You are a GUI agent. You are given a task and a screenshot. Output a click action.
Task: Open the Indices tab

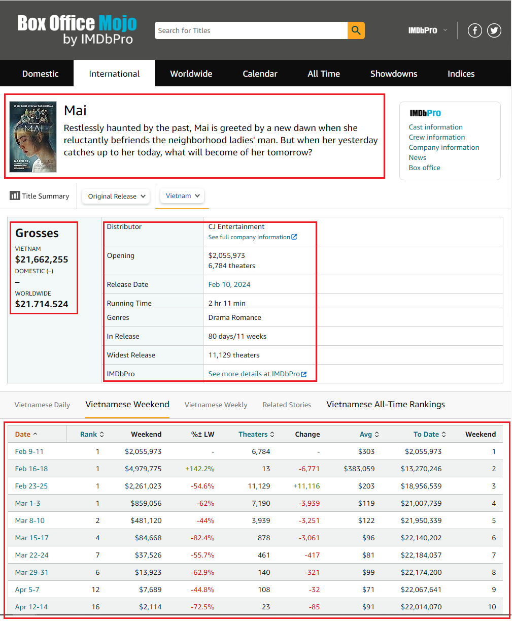[x=461, y=74]
